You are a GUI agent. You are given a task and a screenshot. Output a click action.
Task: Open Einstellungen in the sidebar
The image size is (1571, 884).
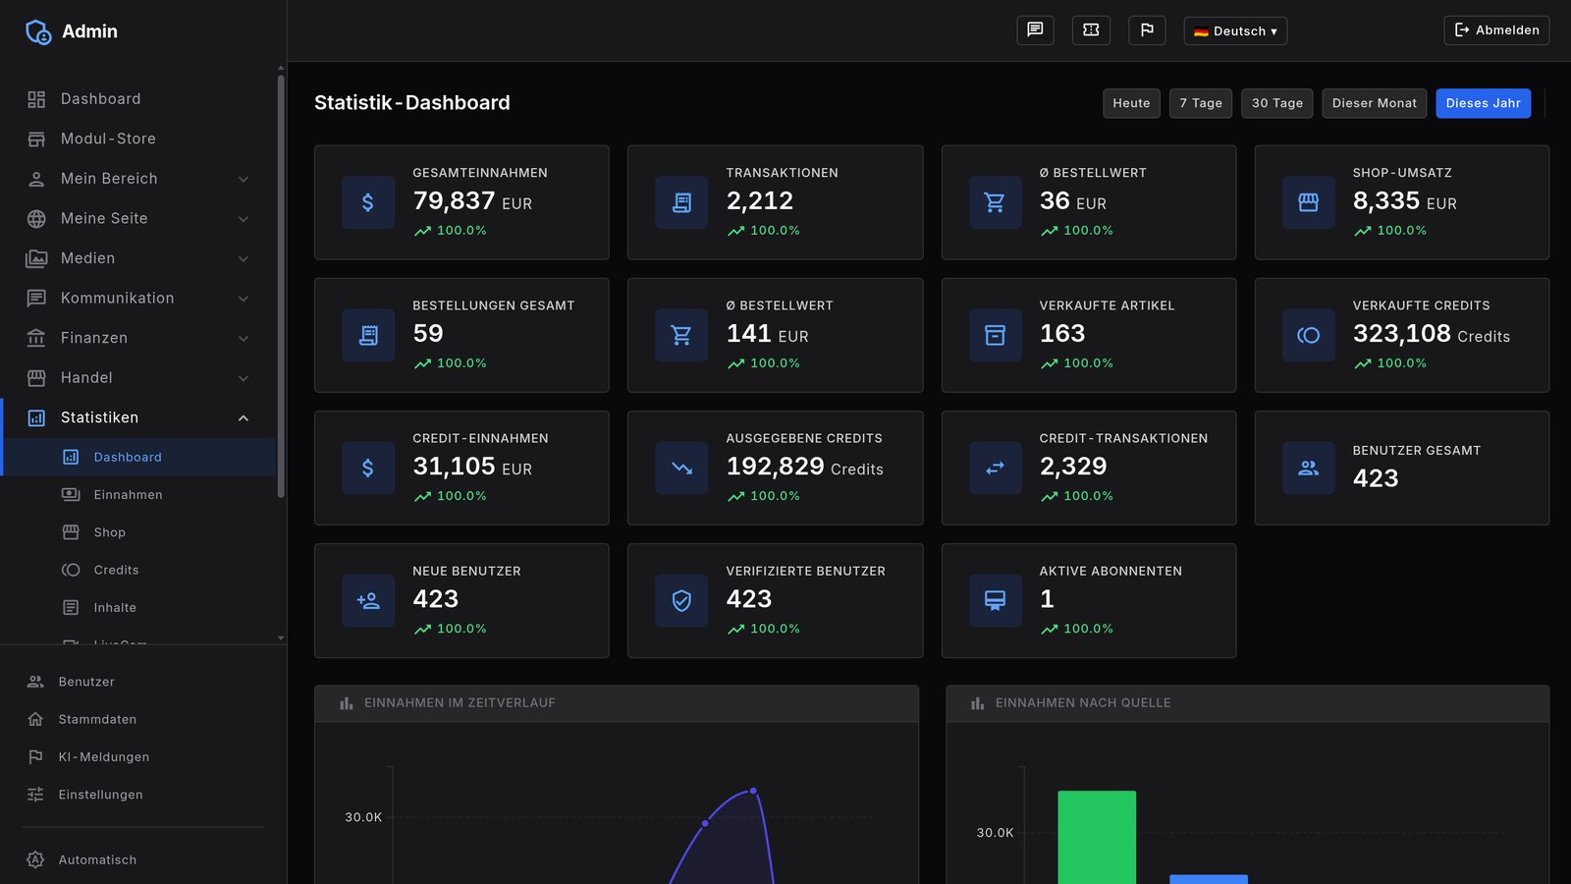pos(143,795)
